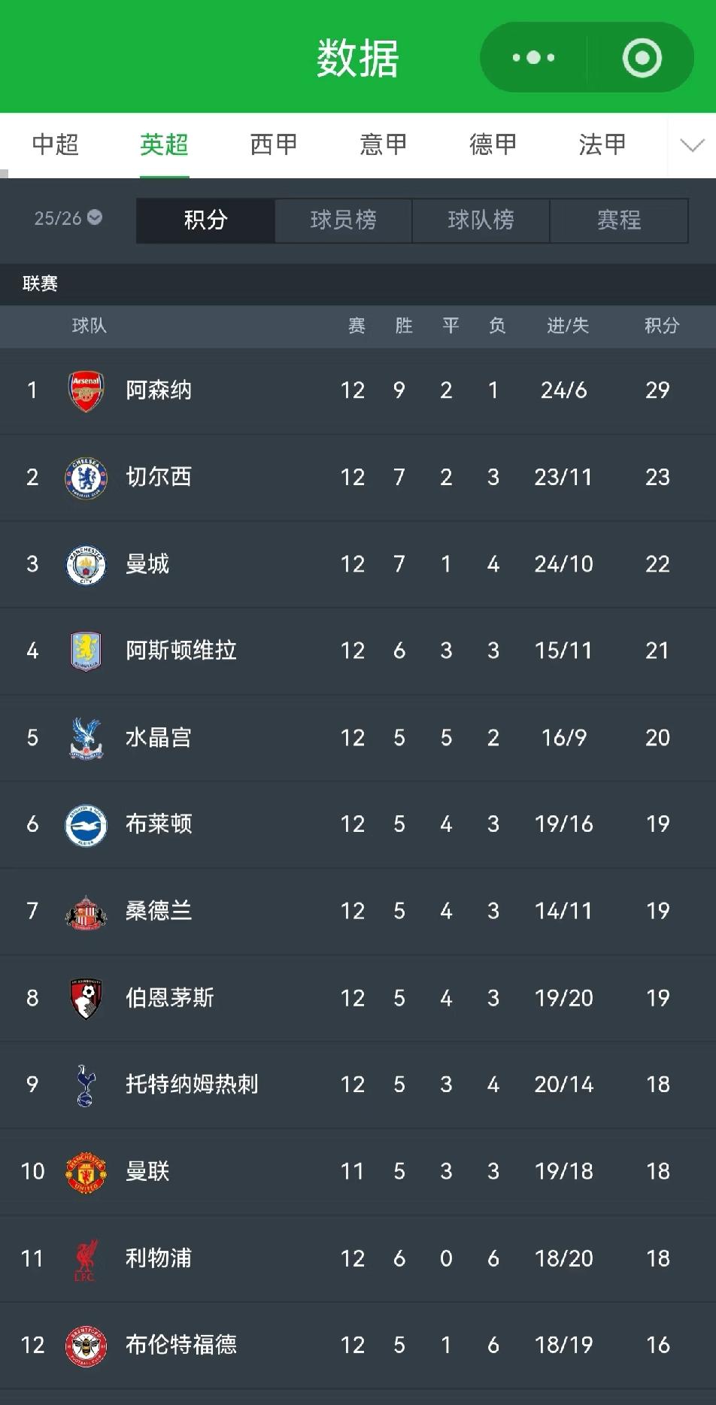This screenshot has height=1405, width=716.
Task: Open the 25/26 season dropdown
Action: tap(68, 218)
